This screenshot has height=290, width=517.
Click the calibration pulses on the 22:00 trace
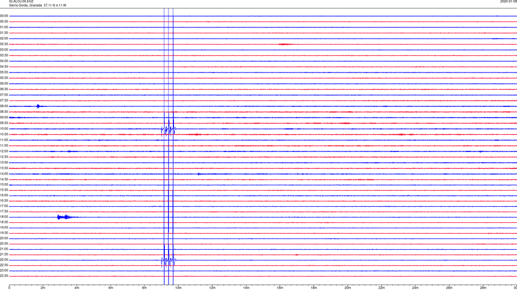pos(169,261)
